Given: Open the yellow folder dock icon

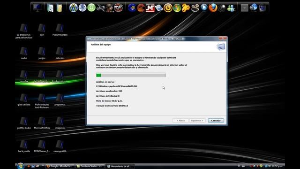Looking at the screenshot, I should click(x=60, y=8).
